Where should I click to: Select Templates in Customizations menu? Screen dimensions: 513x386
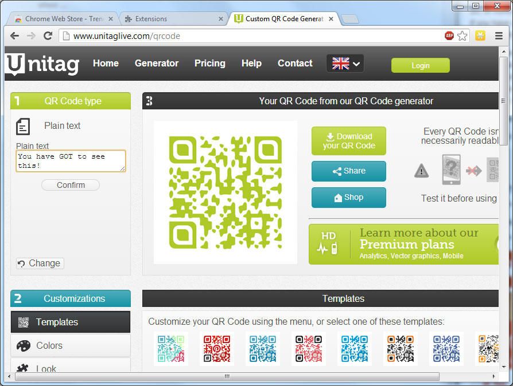pyautogui.click(x=71, y=322)
